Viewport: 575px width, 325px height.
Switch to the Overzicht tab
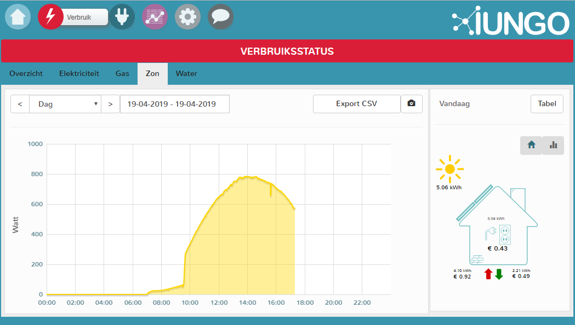click(26, 73)
